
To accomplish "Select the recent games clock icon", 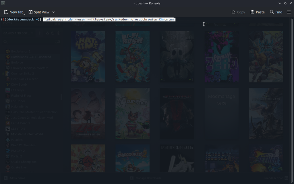I will coord(53,33).
